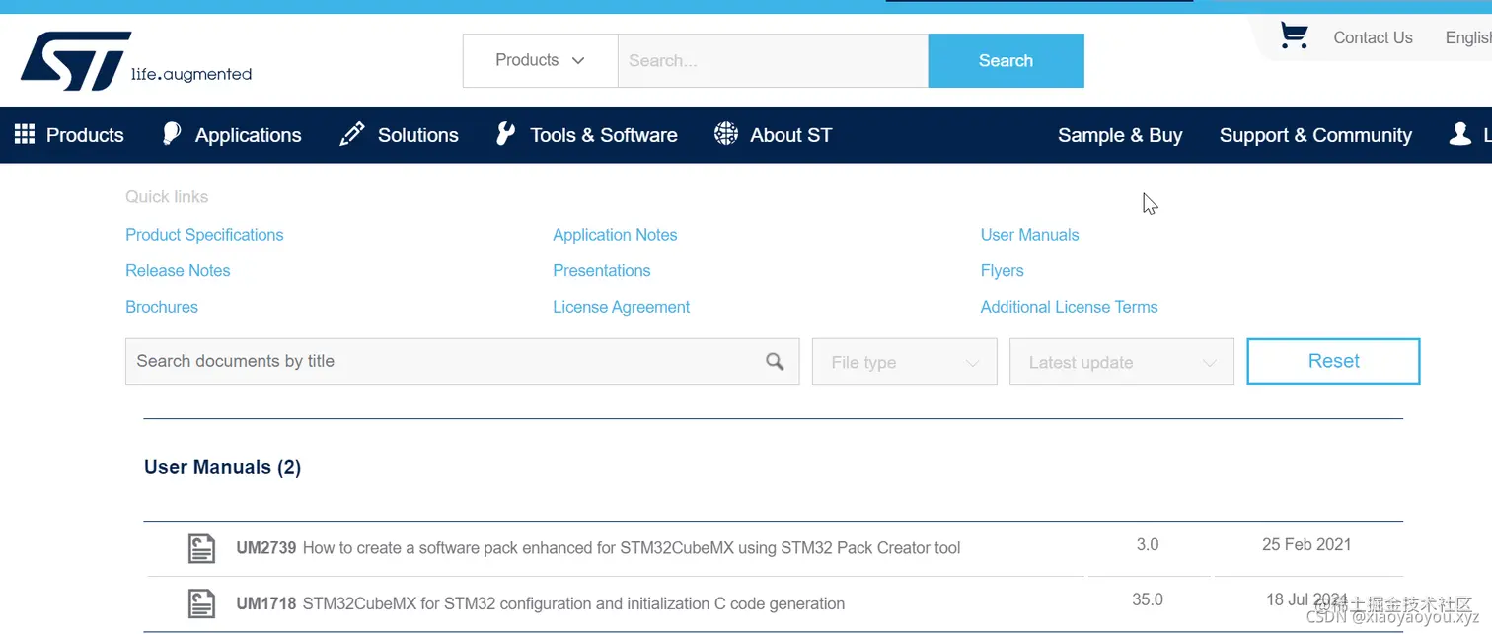Click the ST life.augmented logo

[x=136, y=61]
